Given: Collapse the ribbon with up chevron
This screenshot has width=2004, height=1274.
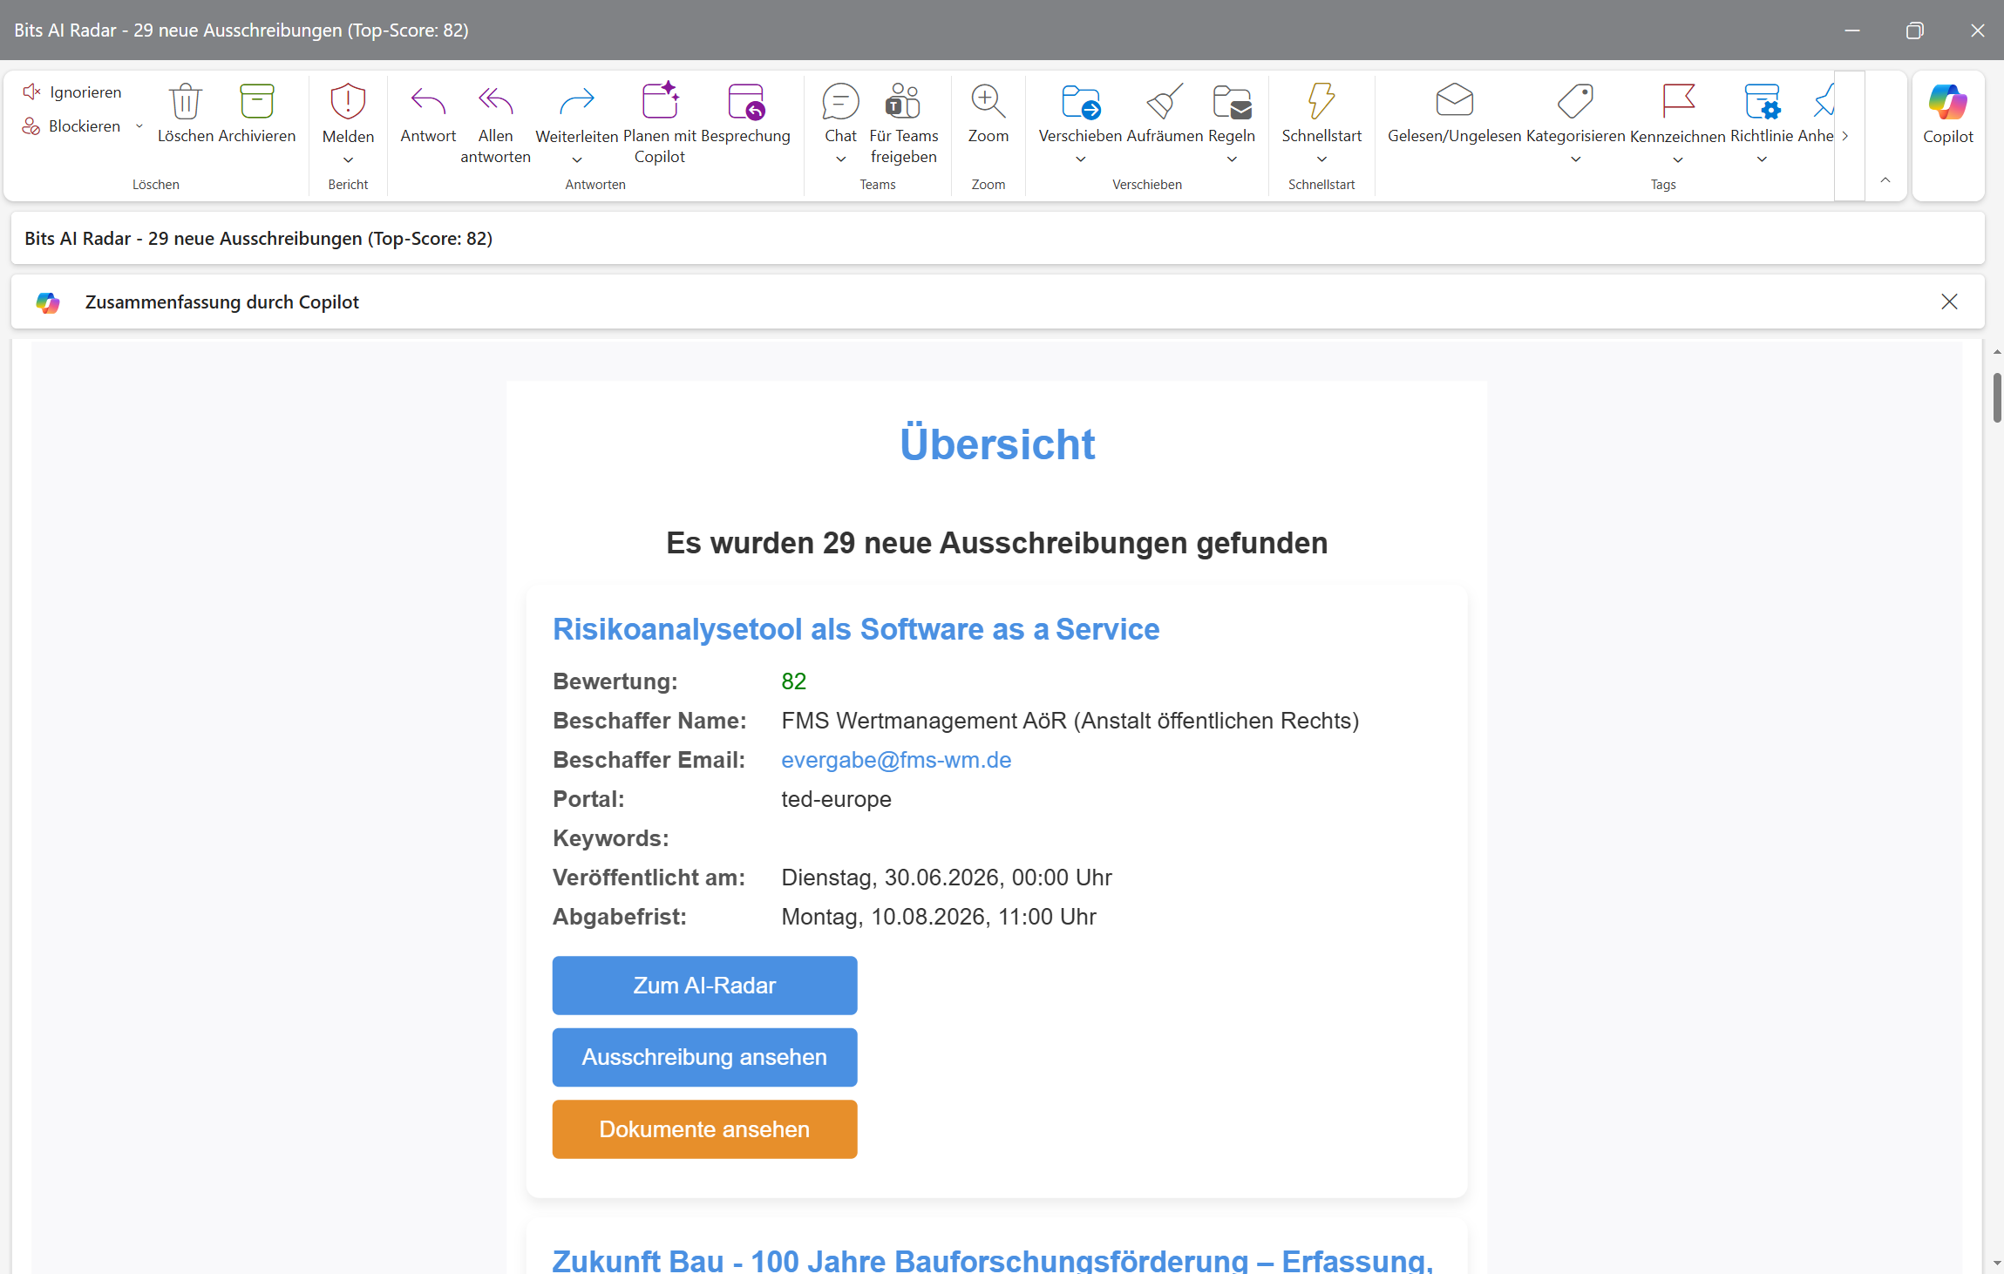Looking at the screenshot, I should (1885, 180).
